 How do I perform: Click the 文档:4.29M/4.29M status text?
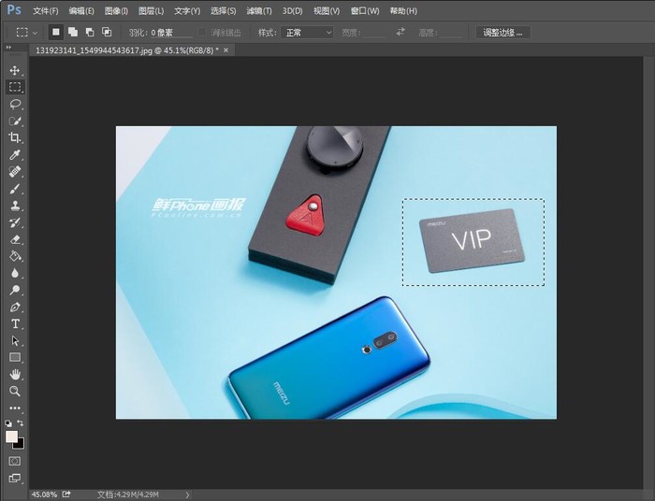(x=128, y=494)
